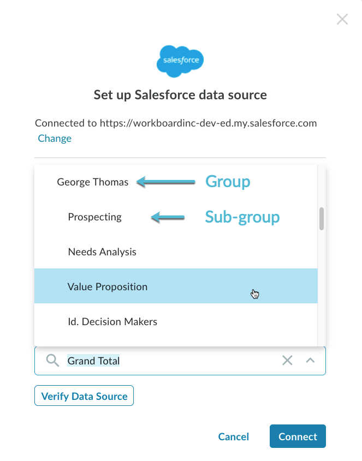Cancel the data source setup

tap(233, 436)
